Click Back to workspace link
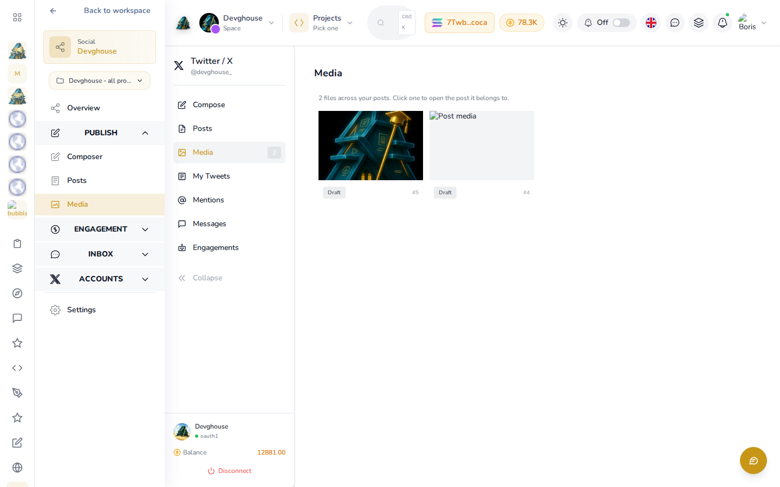This screenshot has width=780, height=487. [x=117, y=11]
